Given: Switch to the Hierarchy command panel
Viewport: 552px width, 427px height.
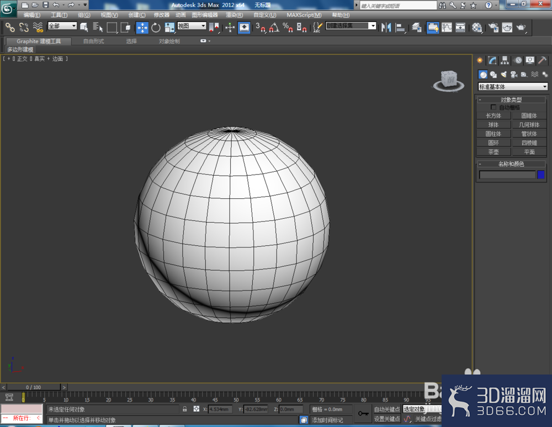Looking at the screenshot, I should (x=505, y=60).
